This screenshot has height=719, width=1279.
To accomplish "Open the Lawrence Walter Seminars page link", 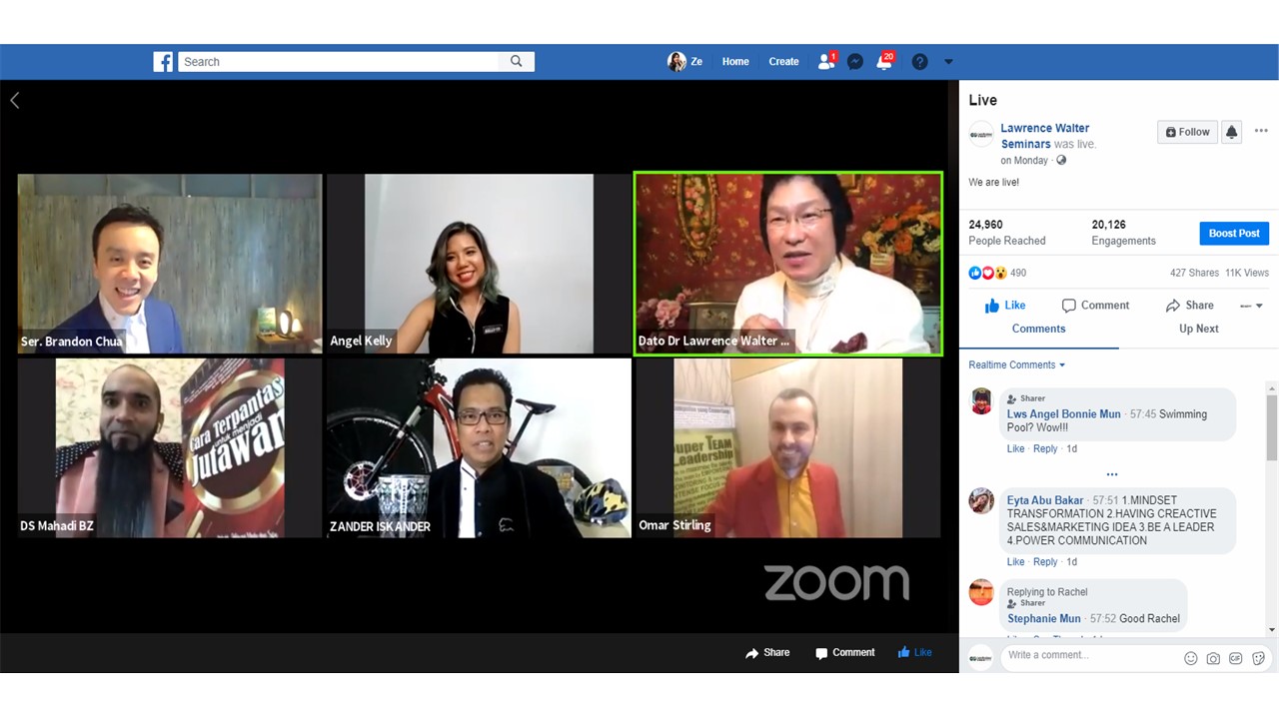I will click(1045, 136).
